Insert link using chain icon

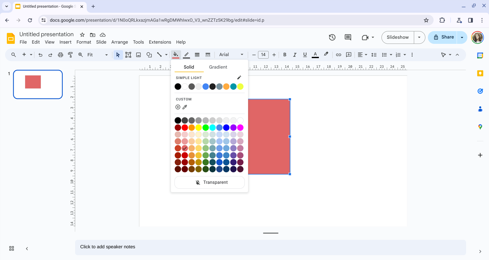pos(338,55)
